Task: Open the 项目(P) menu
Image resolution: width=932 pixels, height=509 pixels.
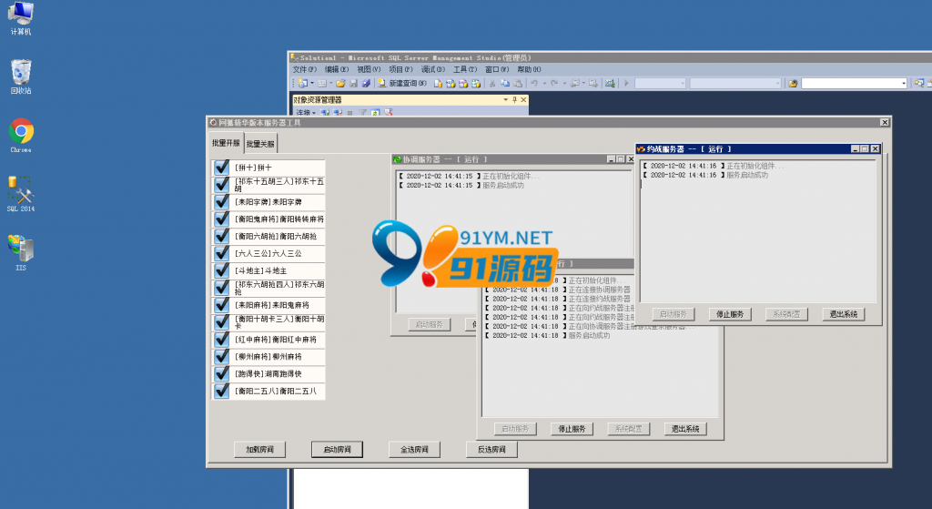Action: pyautogui.click(x=400, y=69)
